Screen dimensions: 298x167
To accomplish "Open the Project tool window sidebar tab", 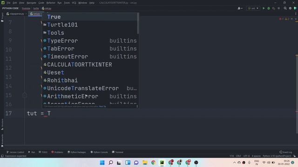I will [x=2, y=17].
